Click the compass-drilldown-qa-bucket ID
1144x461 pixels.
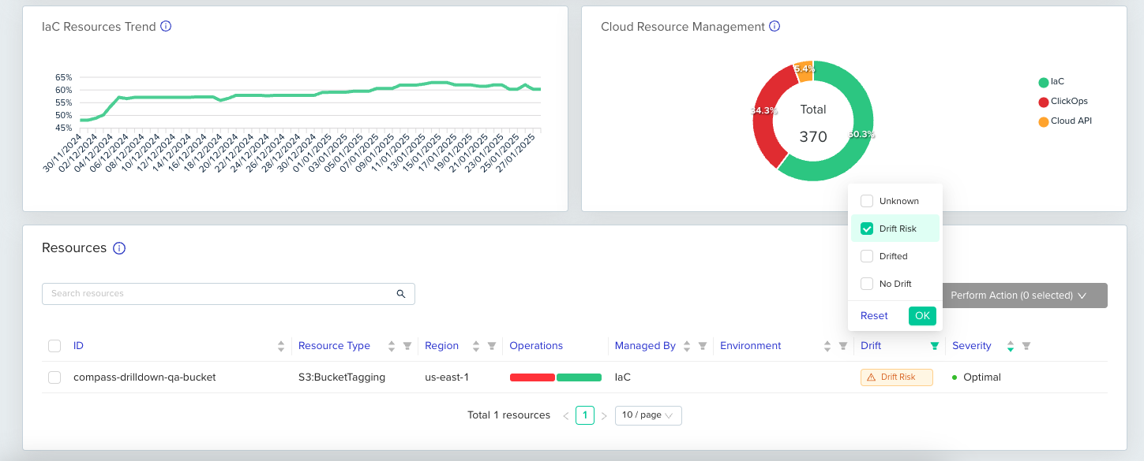(x=144, y=377)
